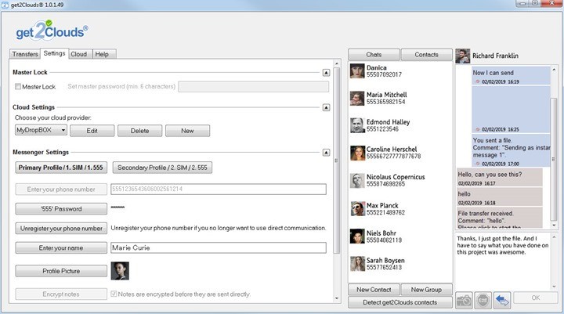This screenshot has width=564, height=314.
Task: Click the settings scrollbar down arrow
Action: (337, 298)
